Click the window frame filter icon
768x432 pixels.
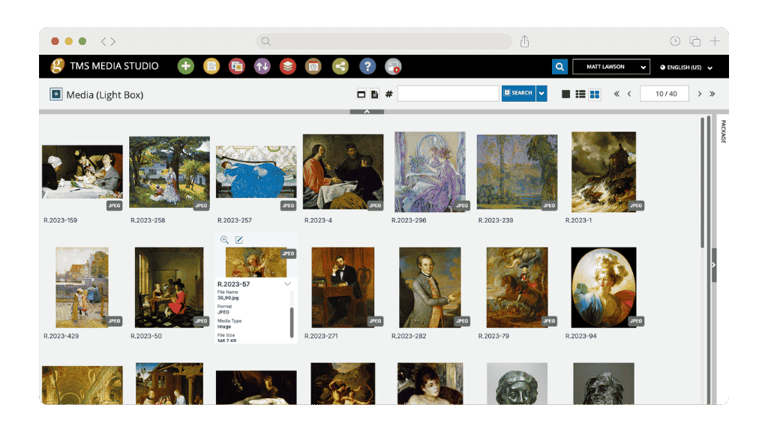(x=361, y=94)
